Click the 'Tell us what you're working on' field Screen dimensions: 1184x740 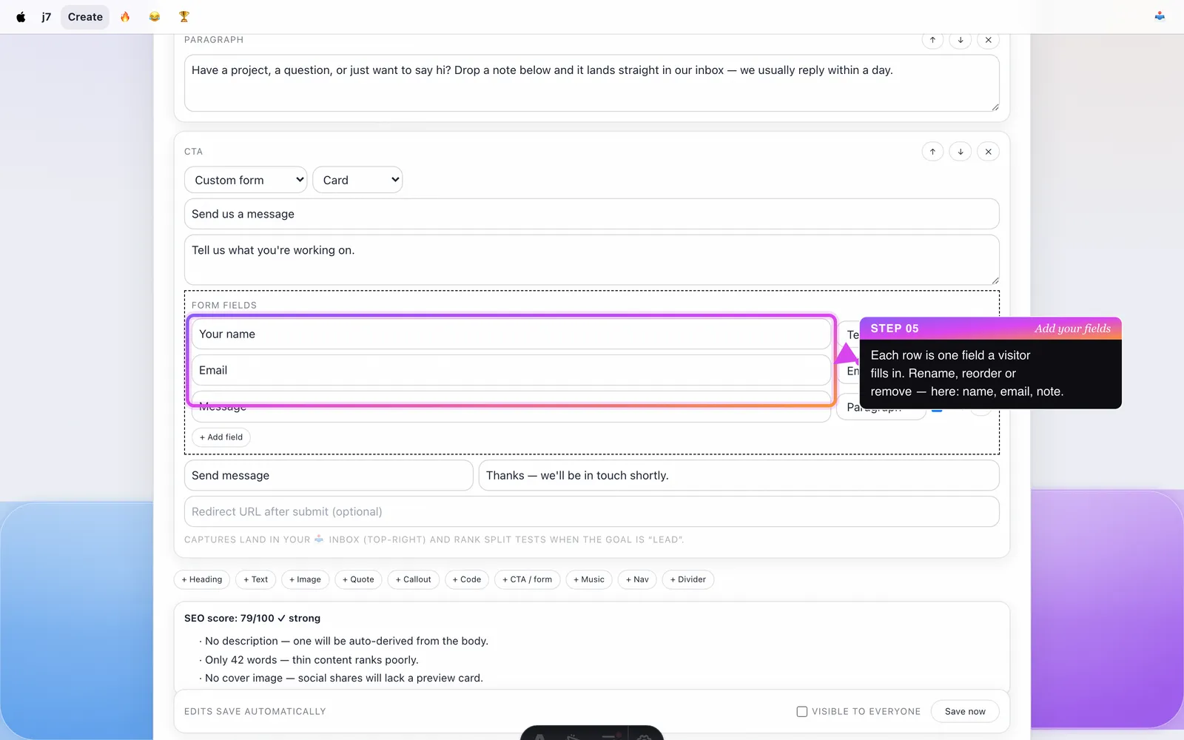(591, 260)
